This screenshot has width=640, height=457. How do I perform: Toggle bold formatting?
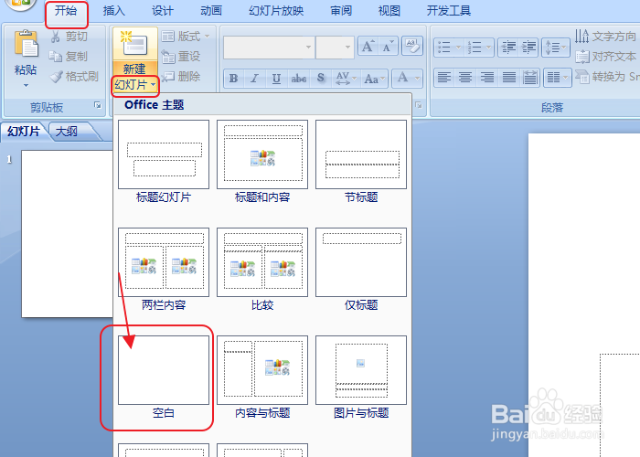click(234, 79)
